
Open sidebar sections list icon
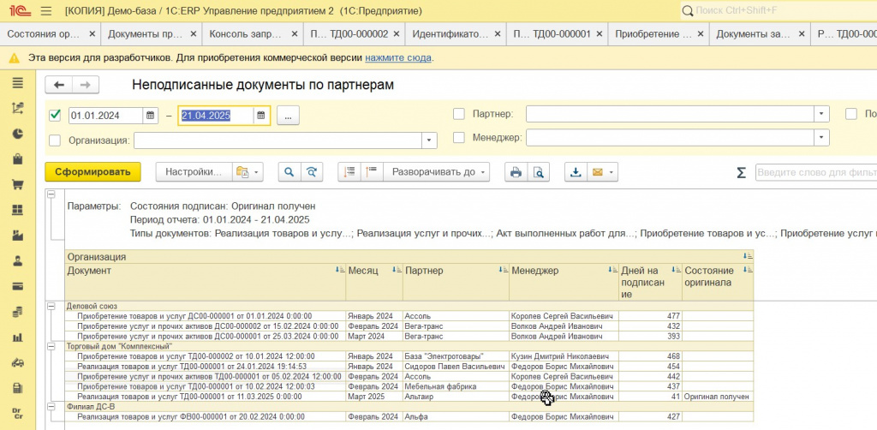(17, 83)
